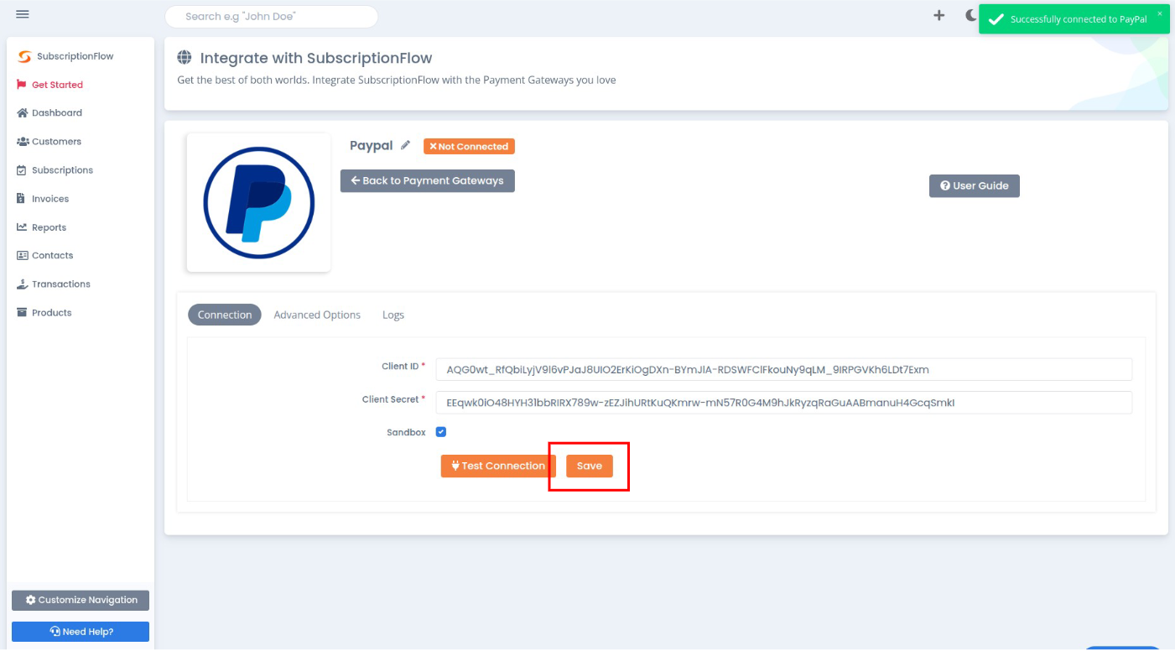Click the globe icon by Integrate heading
Image resolution: width=1175 pixels, height=651 pixels.
coord(185,58)
